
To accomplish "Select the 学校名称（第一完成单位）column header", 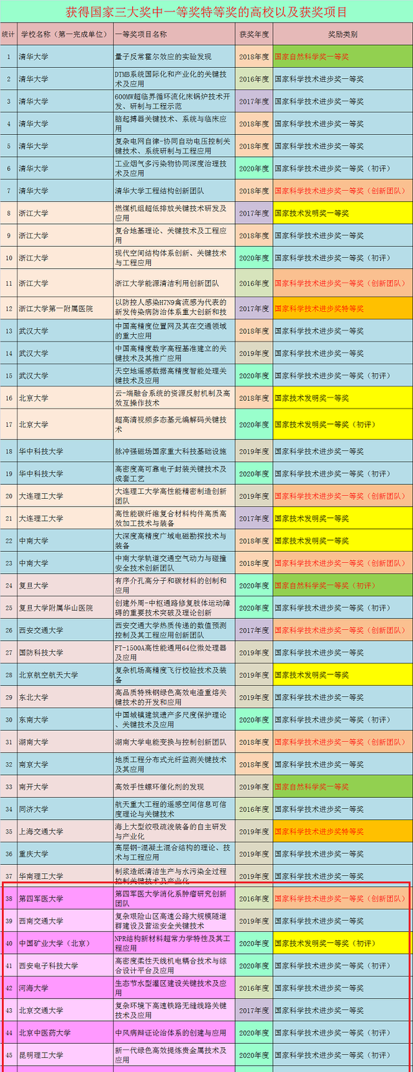I will (x=65, y=34).
